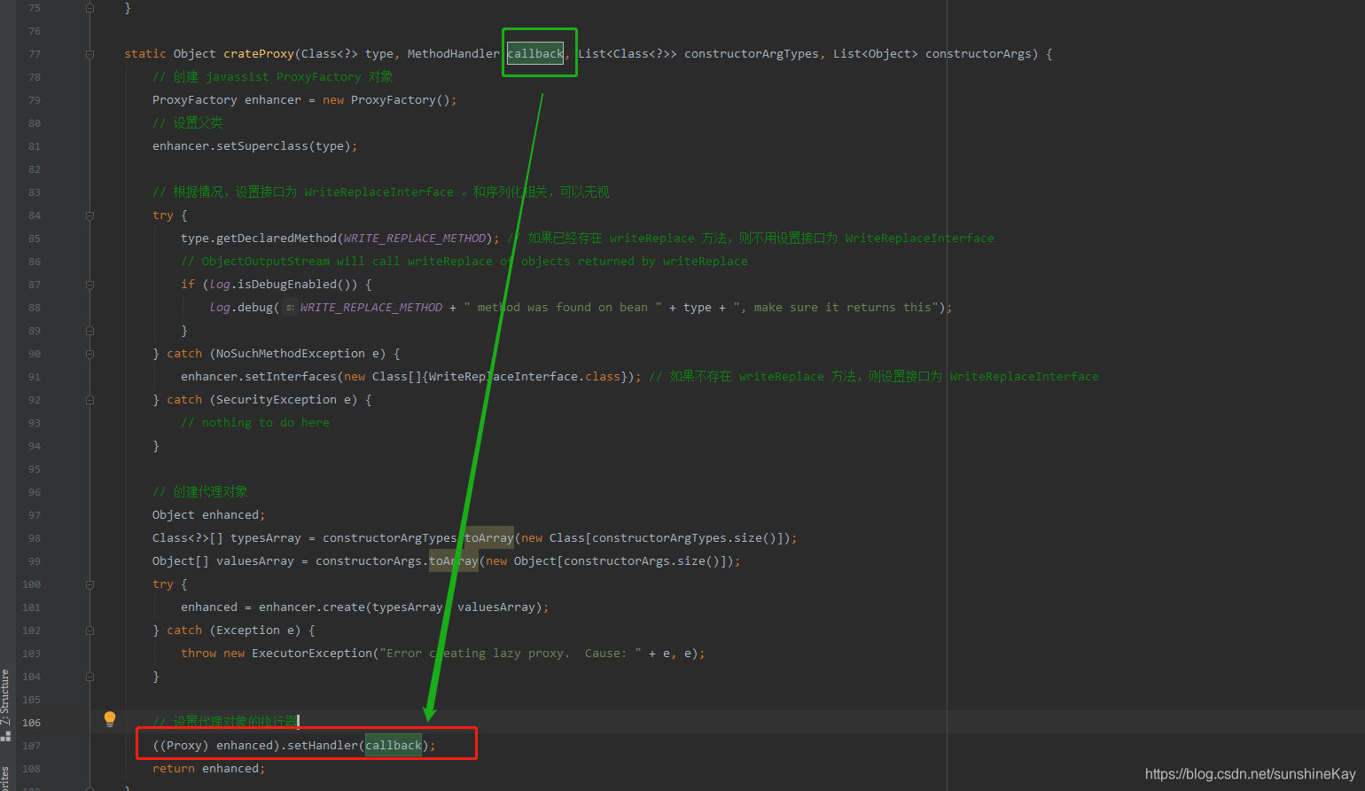Fold the catch Exception block at line 102

90,630
